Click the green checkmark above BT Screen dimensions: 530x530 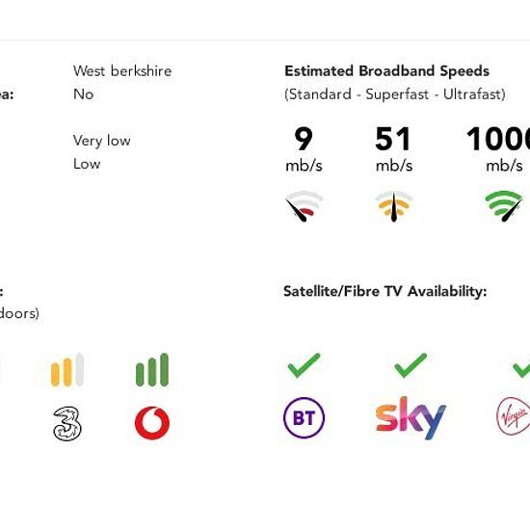304,365
